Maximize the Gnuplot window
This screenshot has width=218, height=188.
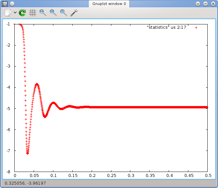pos(205,4)
